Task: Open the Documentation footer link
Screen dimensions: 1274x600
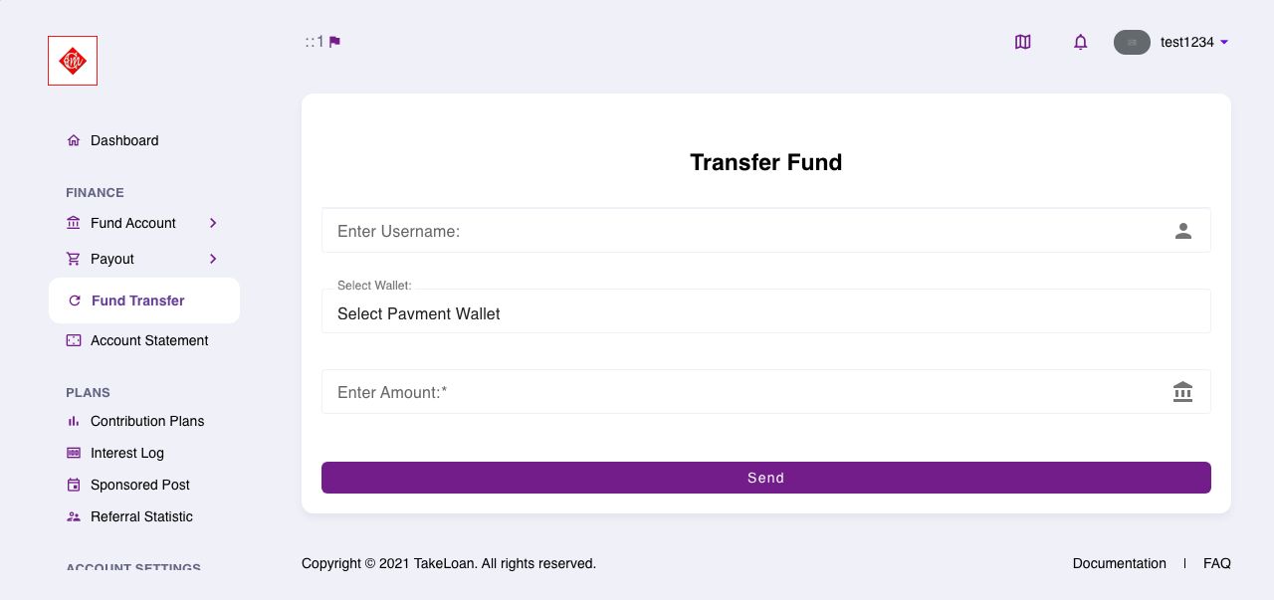Action: 1119,563
